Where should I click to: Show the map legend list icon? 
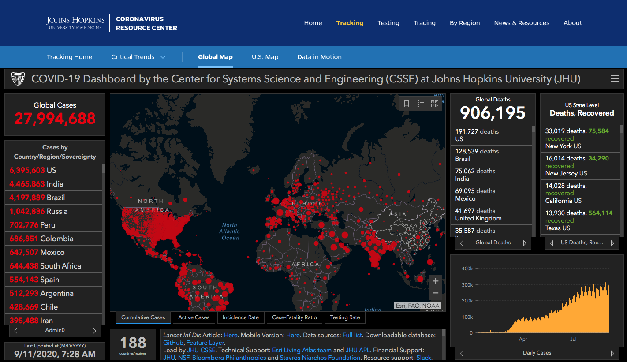[421, 103]
